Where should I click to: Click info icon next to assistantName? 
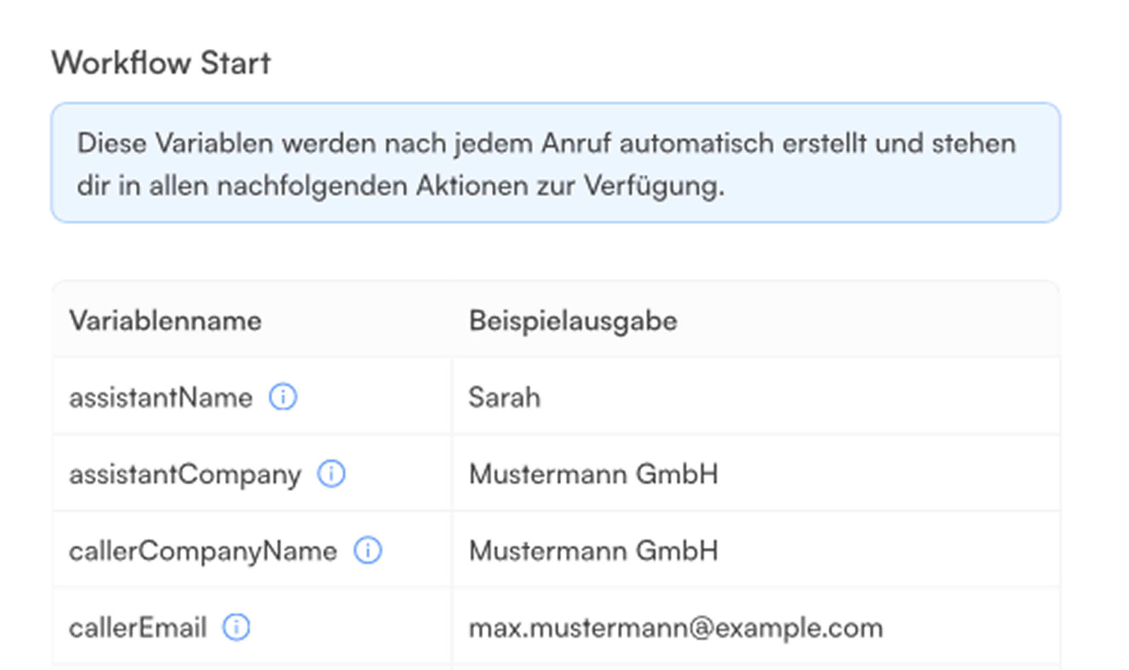283,397
